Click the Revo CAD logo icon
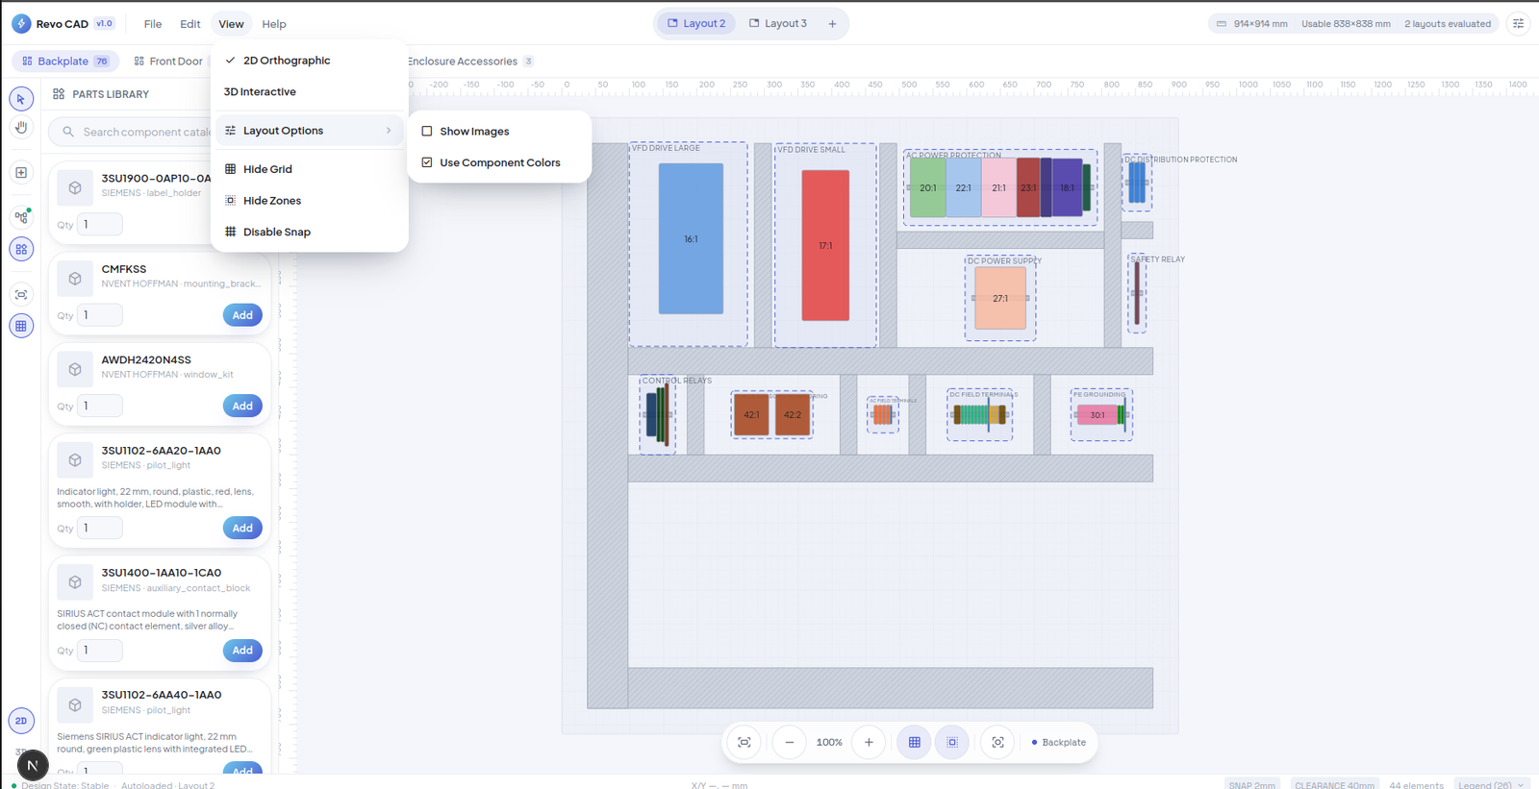 pos(21,23)
